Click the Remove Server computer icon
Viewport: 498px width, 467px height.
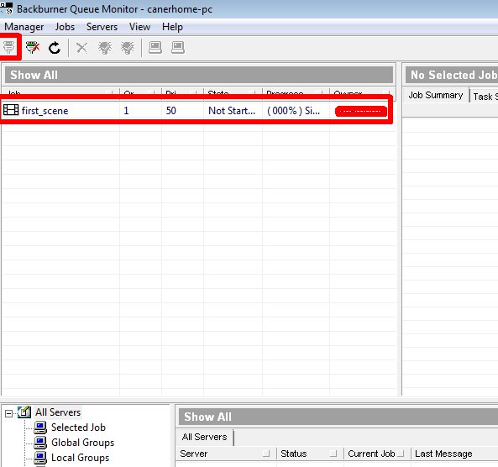[x=178, y=48]
